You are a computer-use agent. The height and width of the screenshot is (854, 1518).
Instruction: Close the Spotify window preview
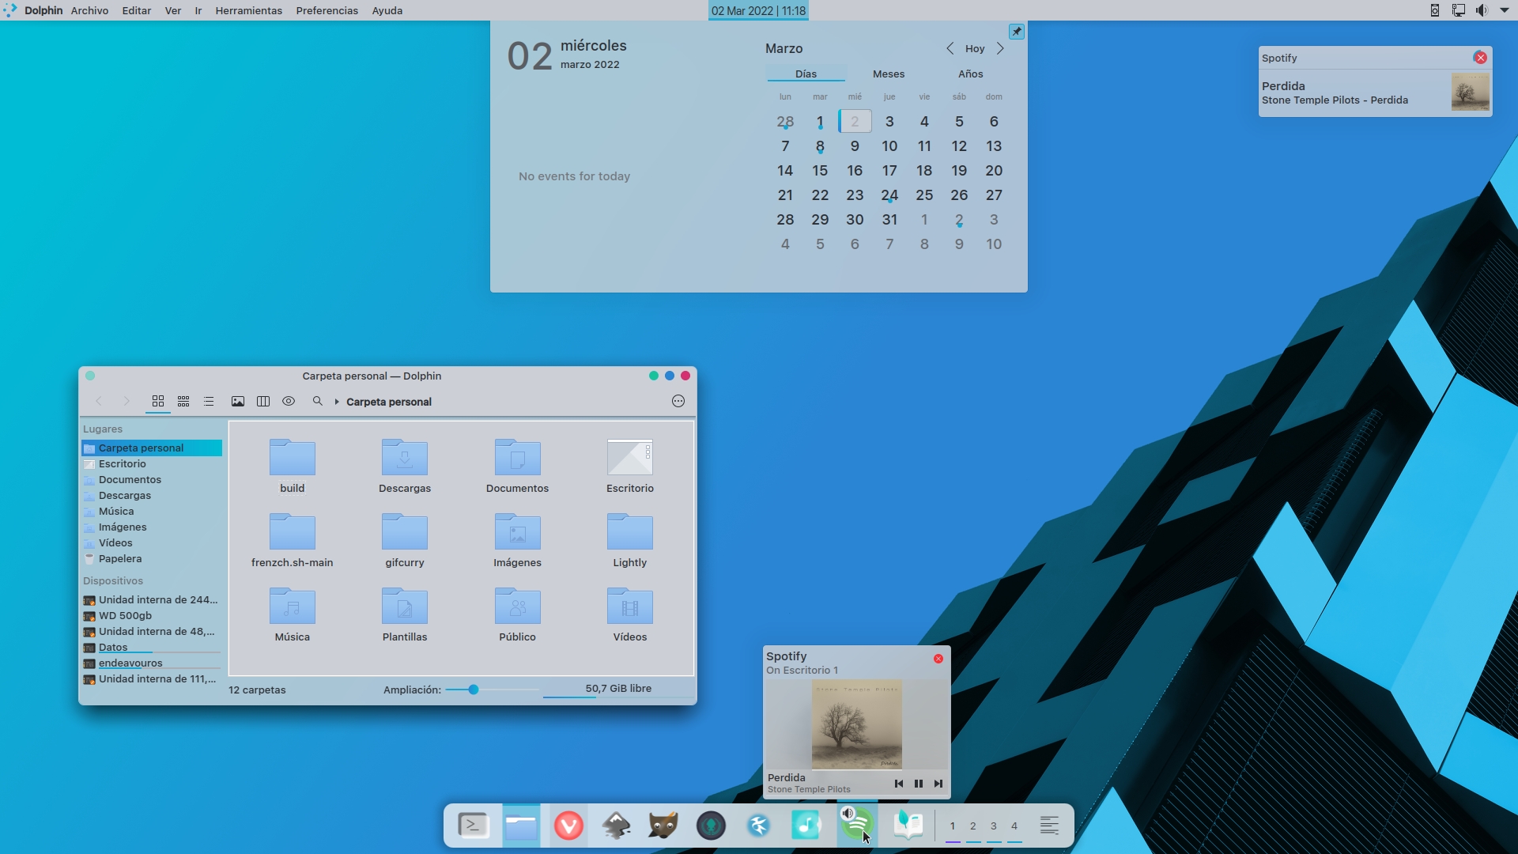[x=938, y=659]
